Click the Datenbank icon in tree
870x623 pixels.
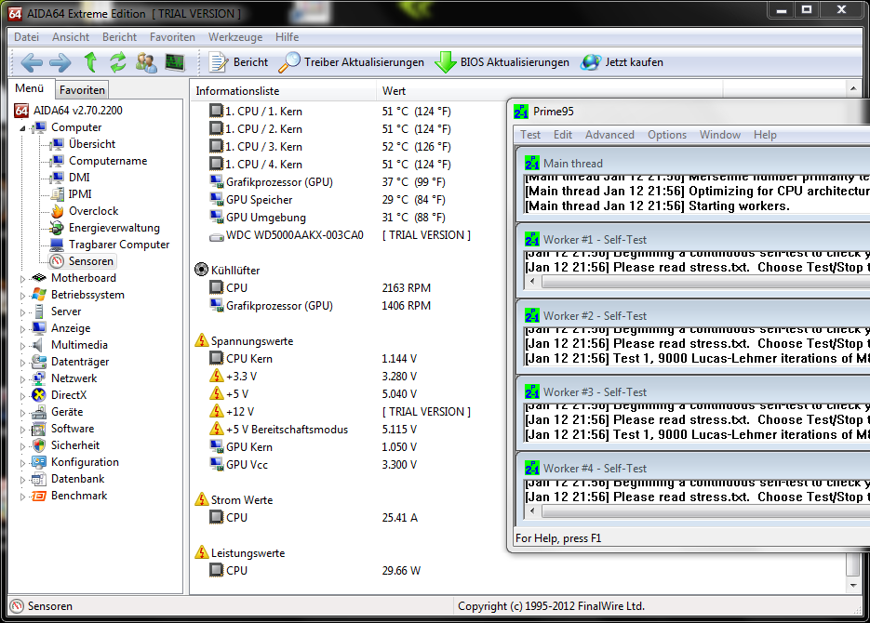tap(39, 479)
